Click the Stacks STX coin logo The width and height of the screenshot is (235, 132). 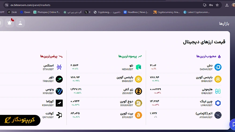(59, 67)
